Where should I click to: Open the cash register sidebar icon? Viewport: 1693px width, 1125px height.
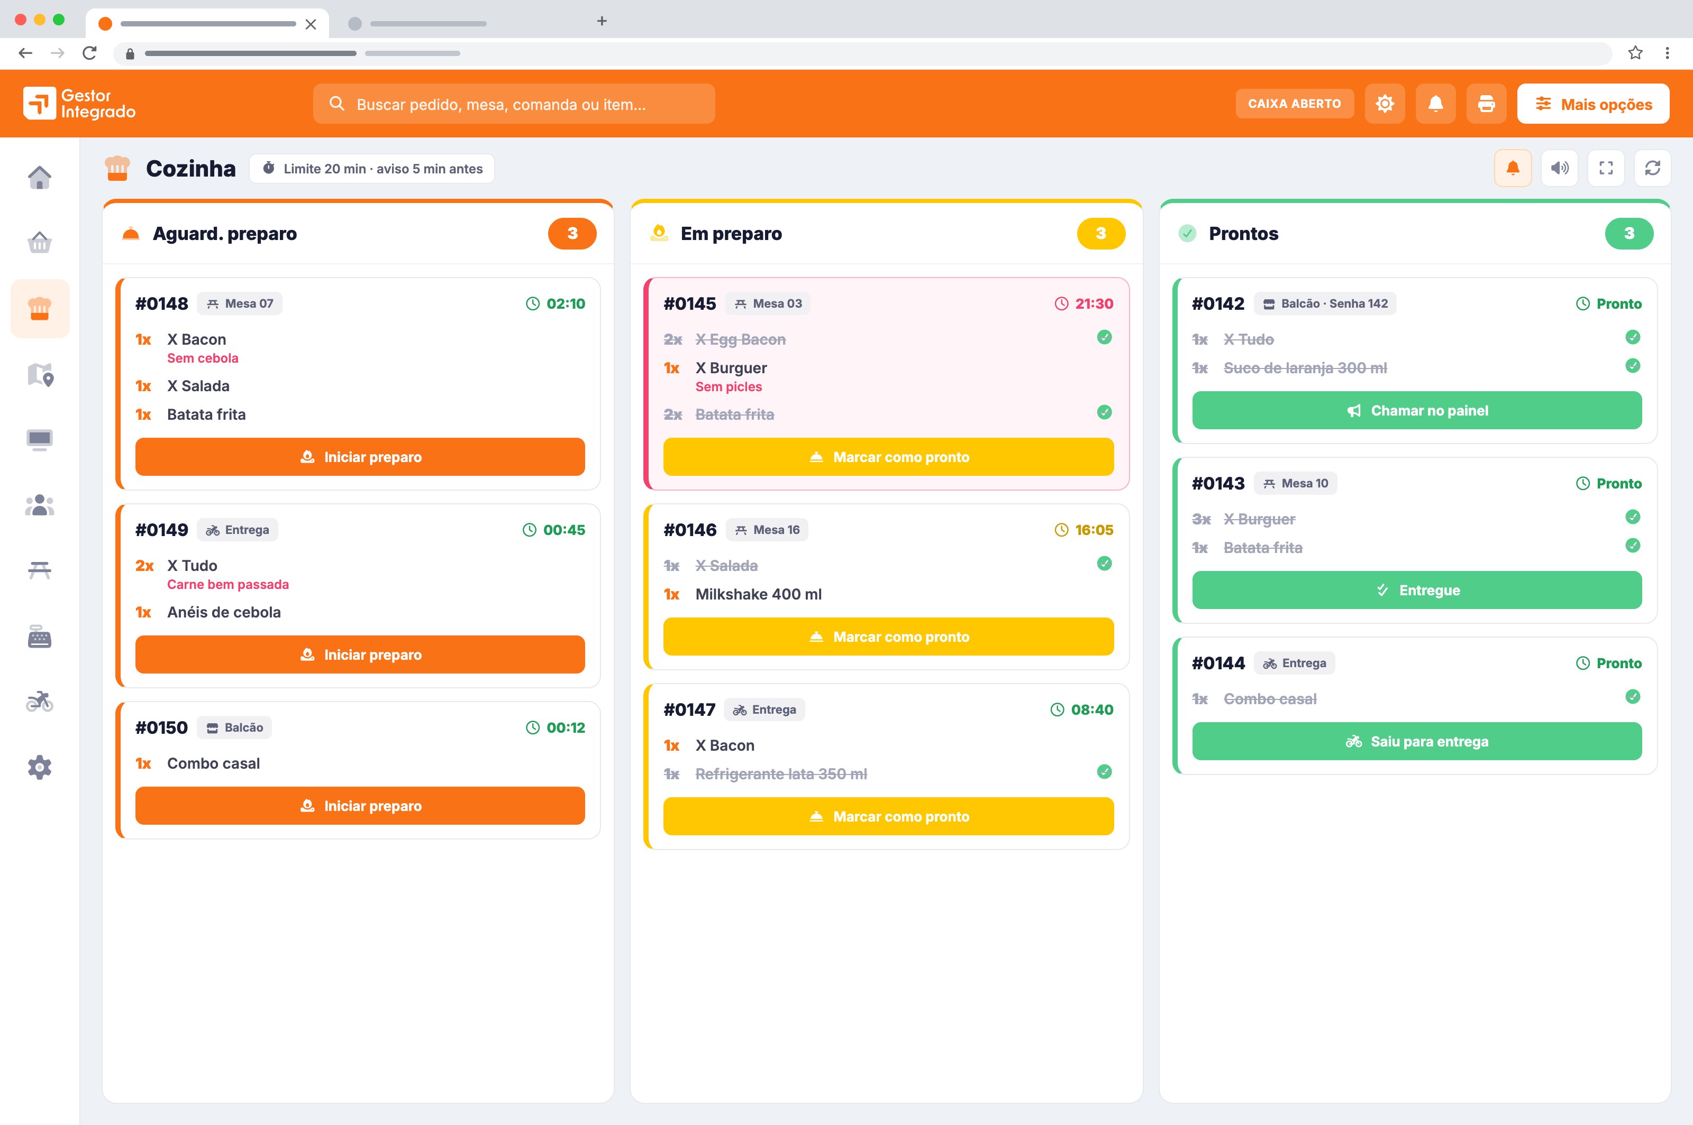coord(40,635)
